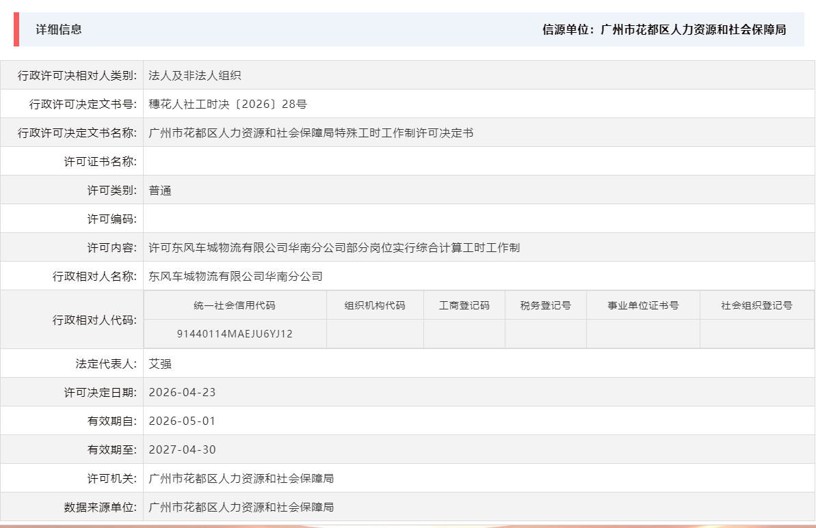Click the label 许可机关

point(112,478)
